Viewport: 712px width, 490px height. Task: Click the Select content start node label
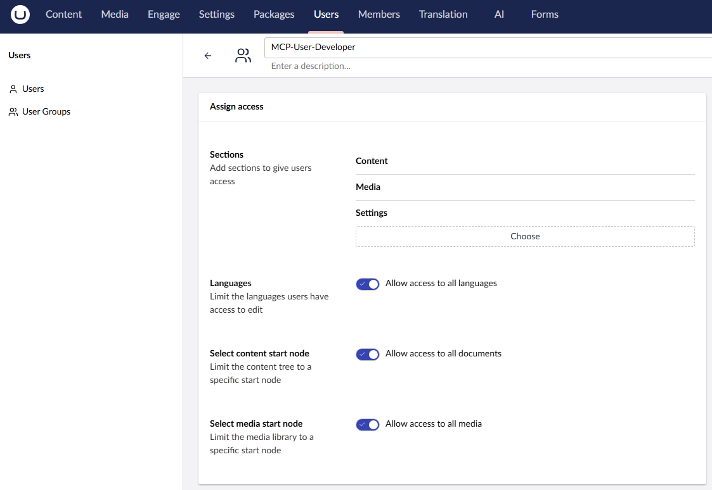(x=259, y=353)
